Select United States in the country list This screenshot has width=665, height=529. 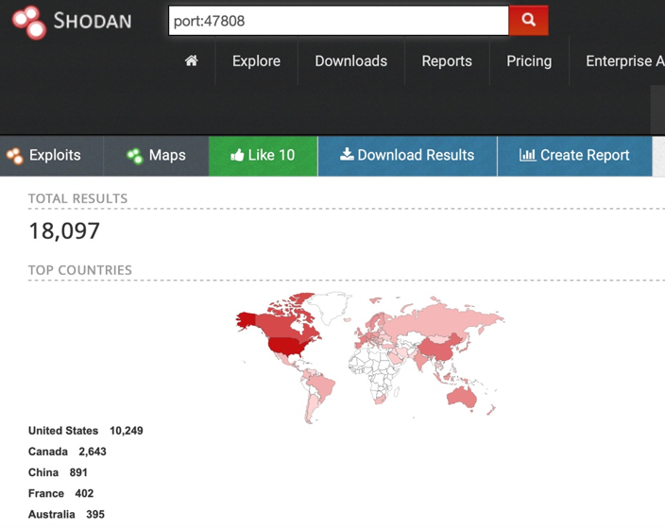click(63, 431)
